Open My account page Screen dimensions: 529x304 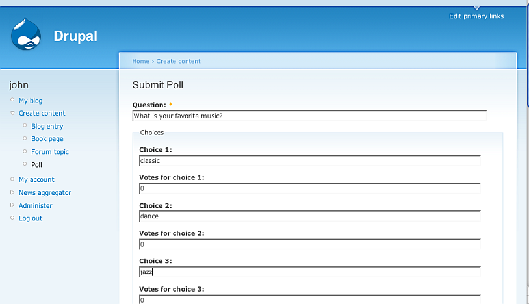tap(36, 179)
